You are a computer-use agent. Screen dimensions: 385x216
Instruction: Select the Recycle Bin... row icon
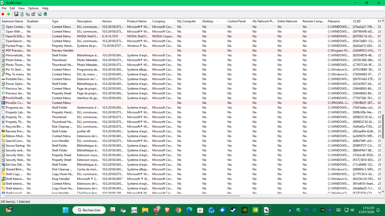(x=3, y=127)
